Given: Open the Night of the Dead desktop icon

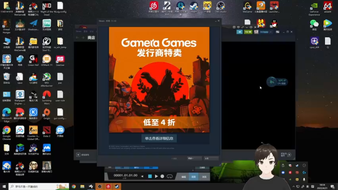Looking at the screenshot, I should pos(46,8).
